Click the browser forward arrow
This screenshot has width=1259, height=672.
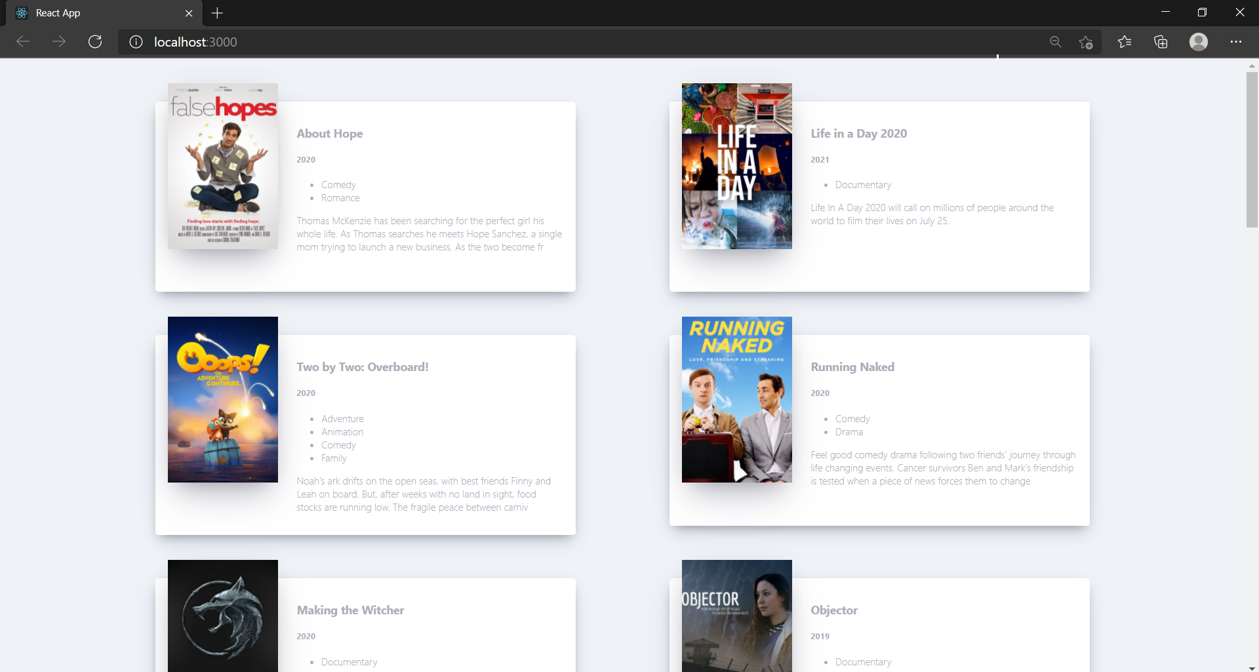click(59, 42)
